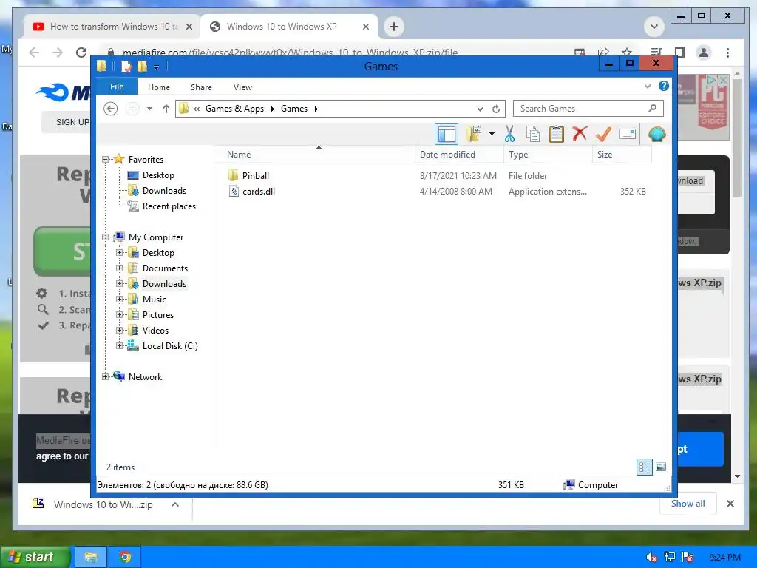
Task: Open the folder options dropdown arrow
Action: (x=492, y=134)
